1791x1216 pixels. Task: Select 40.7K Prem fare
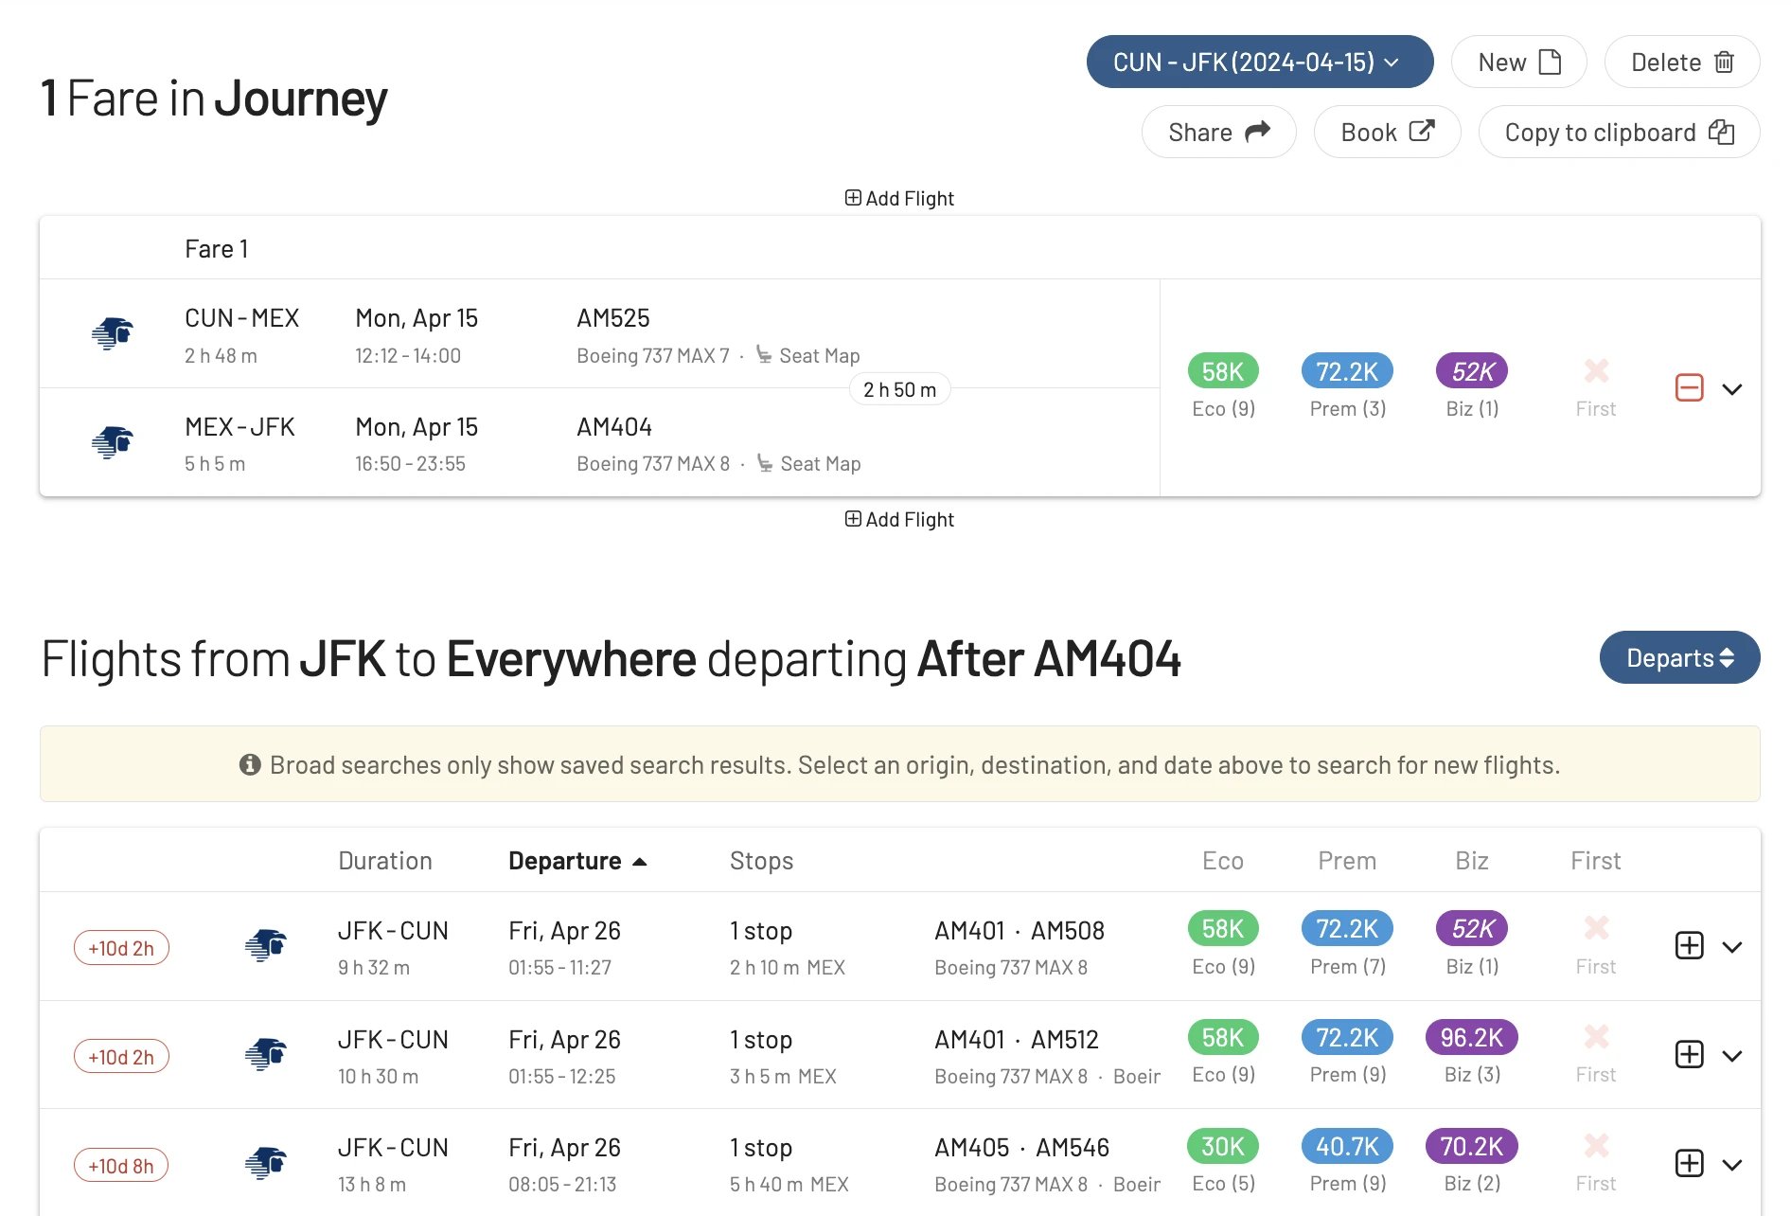coord(1347,1147)
